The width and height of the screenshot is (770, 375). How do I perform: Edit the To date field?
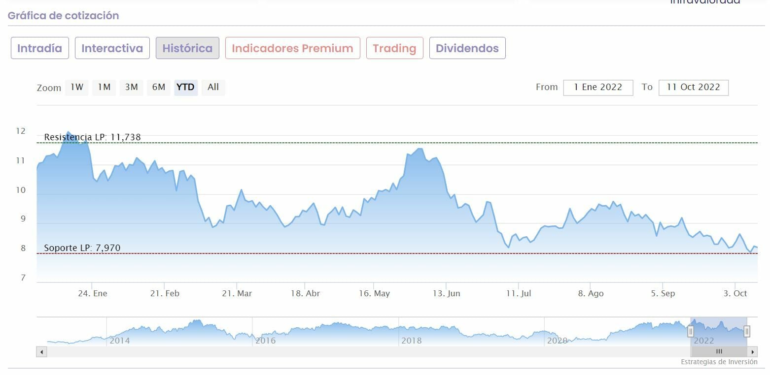pyautogui.click(x=693, y=87)
